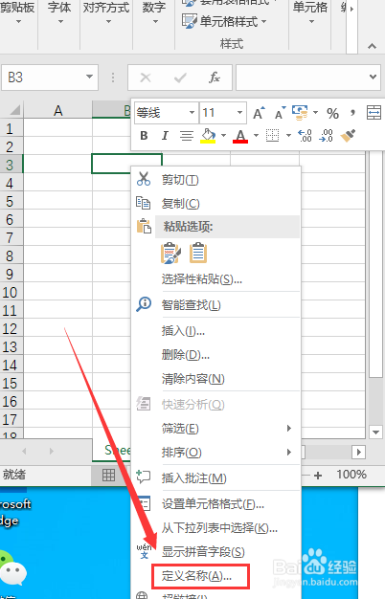Screen dimensions: 385x599
Task: Open the 对齐方式 alignment group
Action: 106,13
